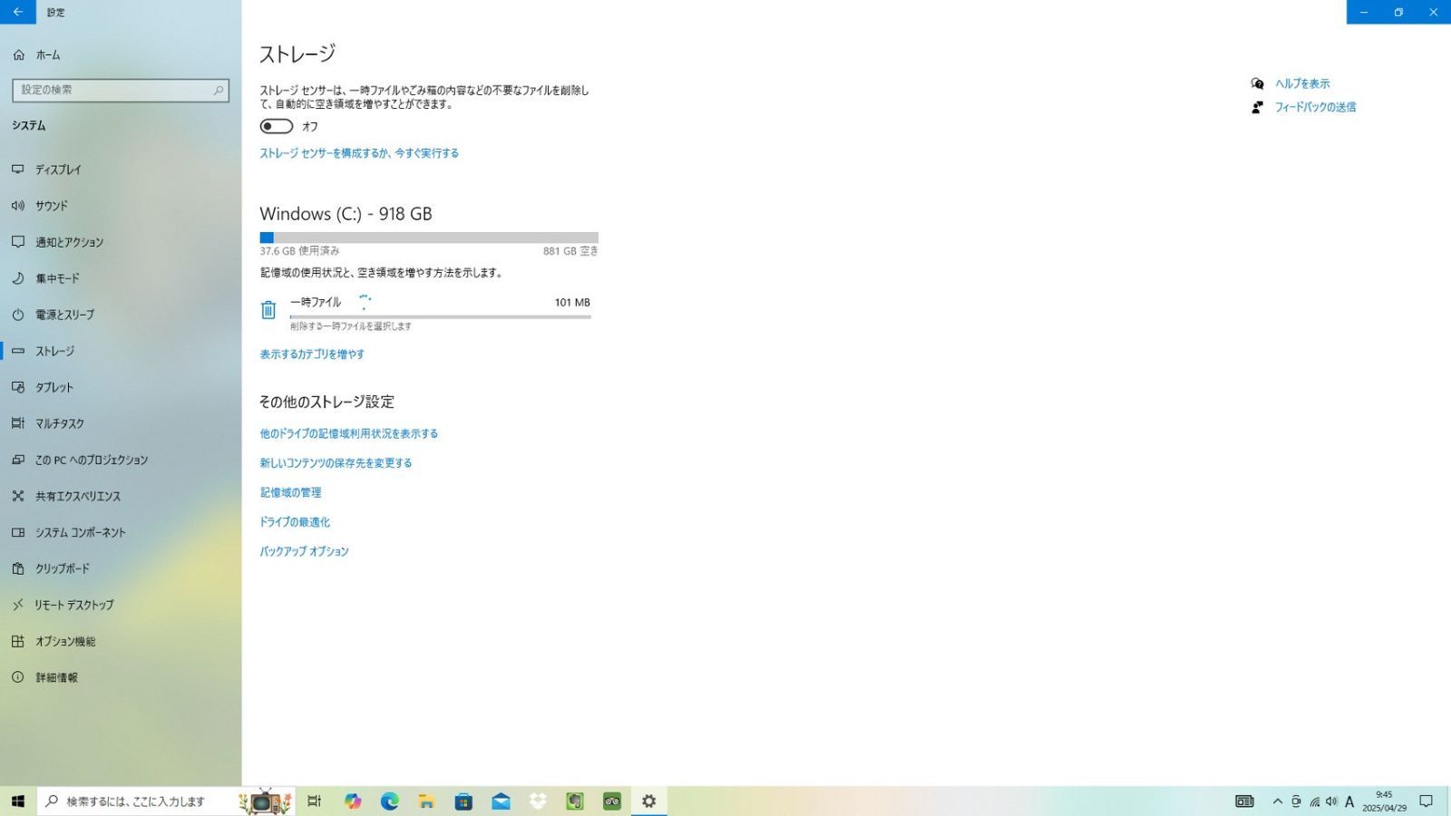The width and height of the screenshot is (1451, 816).
Task: Open Task View on the taskbar
Action: click(x=315, y=801)
